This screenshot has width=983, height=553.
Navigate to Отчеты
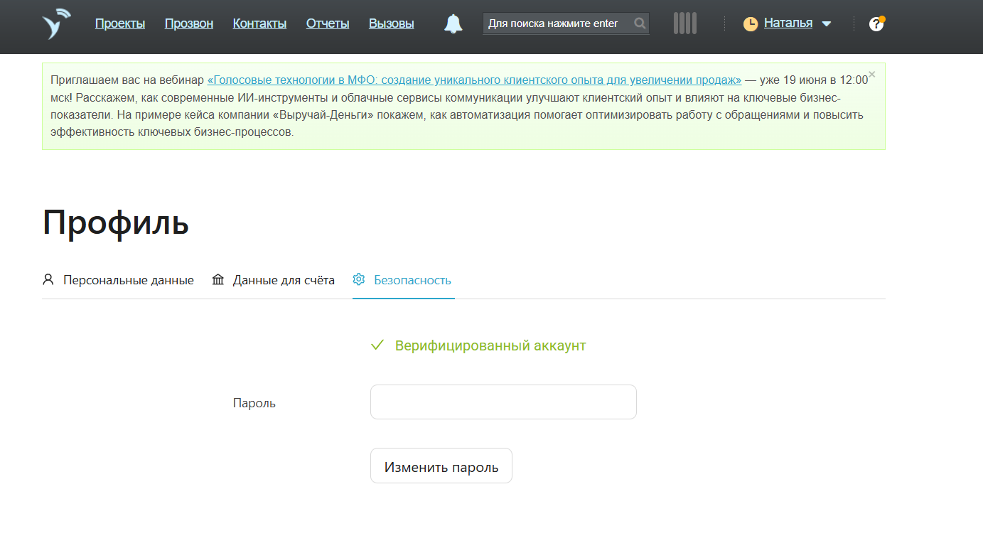(328, 23)
